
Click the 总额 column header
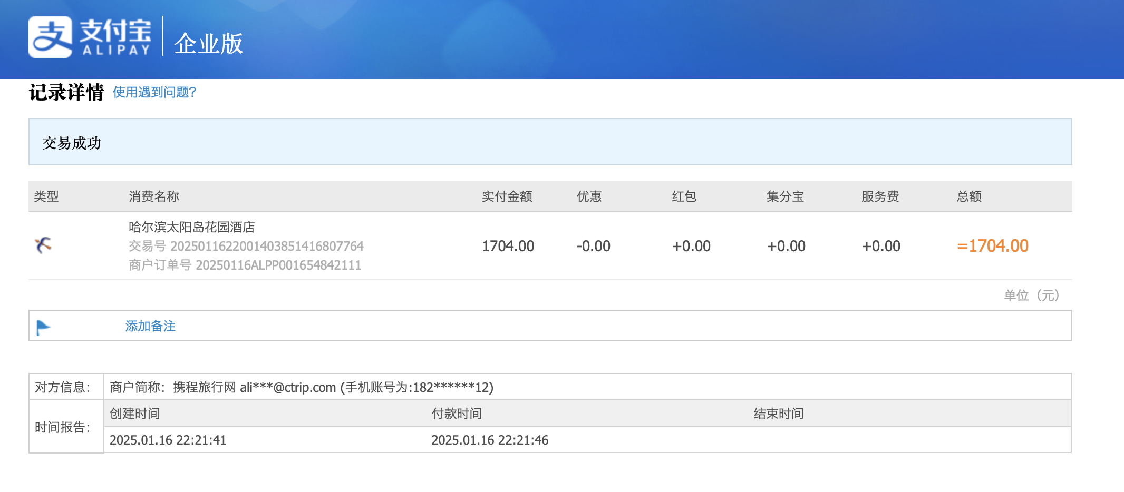point(969,196)
